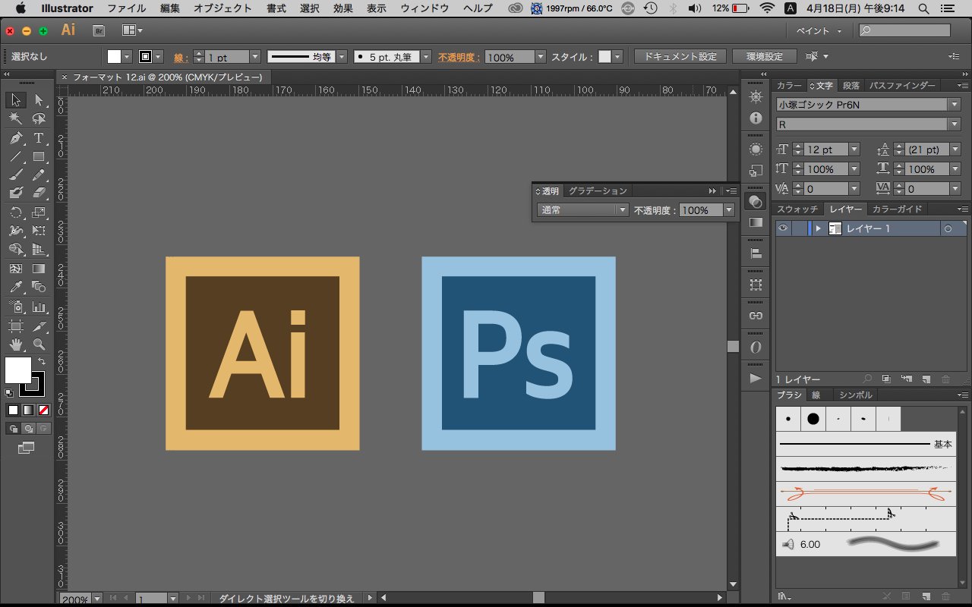Select the Paintbrush tool

(16, 175)
